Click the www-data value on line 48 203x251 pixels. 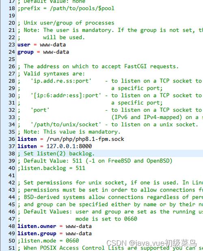pos(79,226)
